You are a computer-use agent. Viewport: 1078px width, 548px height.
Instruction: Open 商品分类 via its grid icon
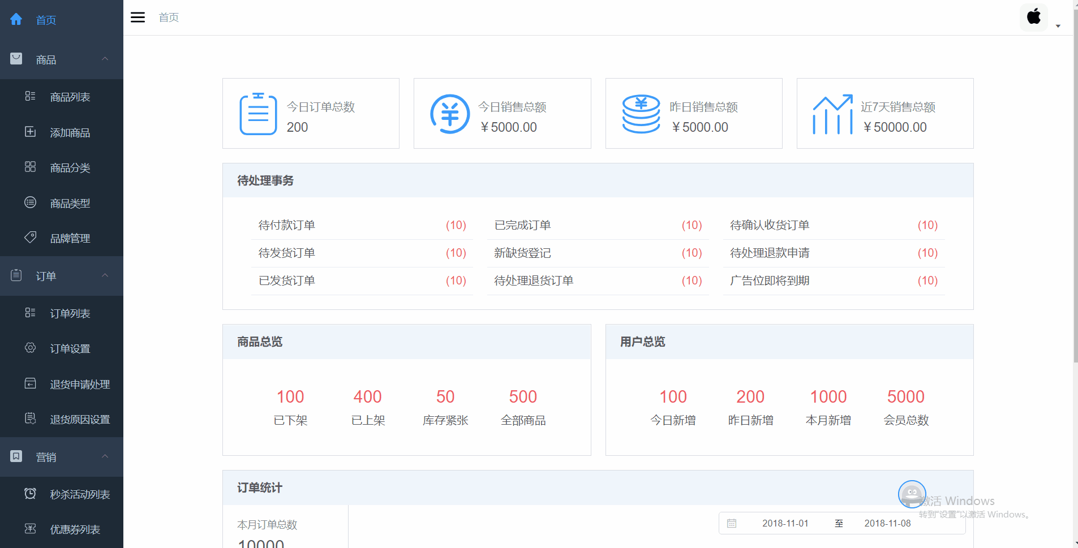tap(30, 167)
